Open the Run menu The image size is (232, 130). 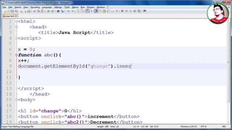pos(83,7)
